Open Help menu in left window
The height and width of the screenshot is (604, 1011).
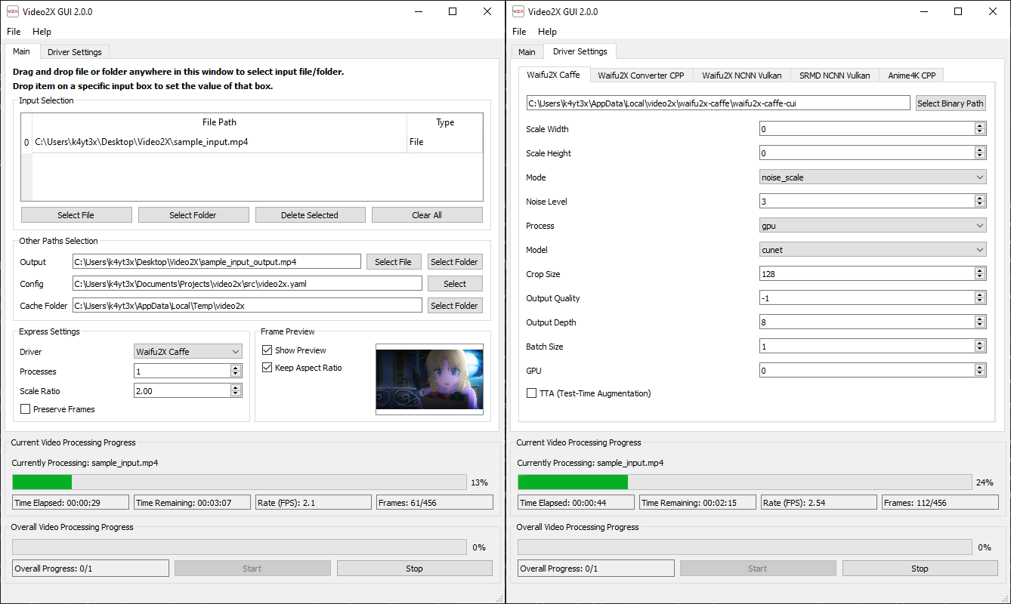pos(42,32)
